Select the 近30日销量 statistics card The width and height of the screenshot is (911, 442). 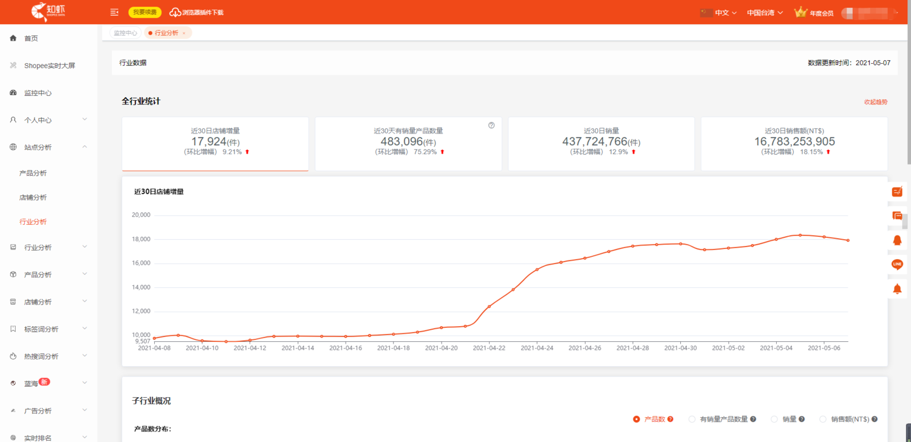tap(601, 144)
